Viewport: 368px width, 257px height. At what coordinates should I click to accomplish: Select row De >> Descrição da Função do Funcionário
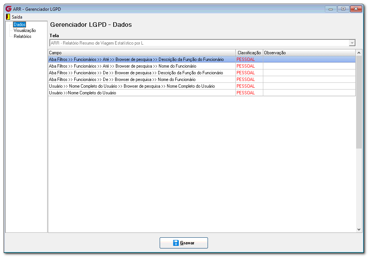[x=202, y=73]
